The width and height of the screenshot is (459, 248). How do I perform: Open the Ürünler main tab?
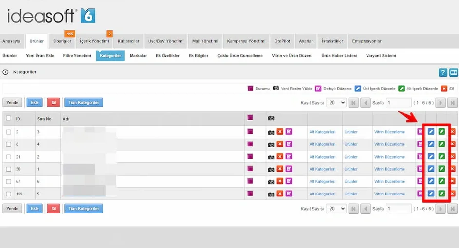[37, 41]
